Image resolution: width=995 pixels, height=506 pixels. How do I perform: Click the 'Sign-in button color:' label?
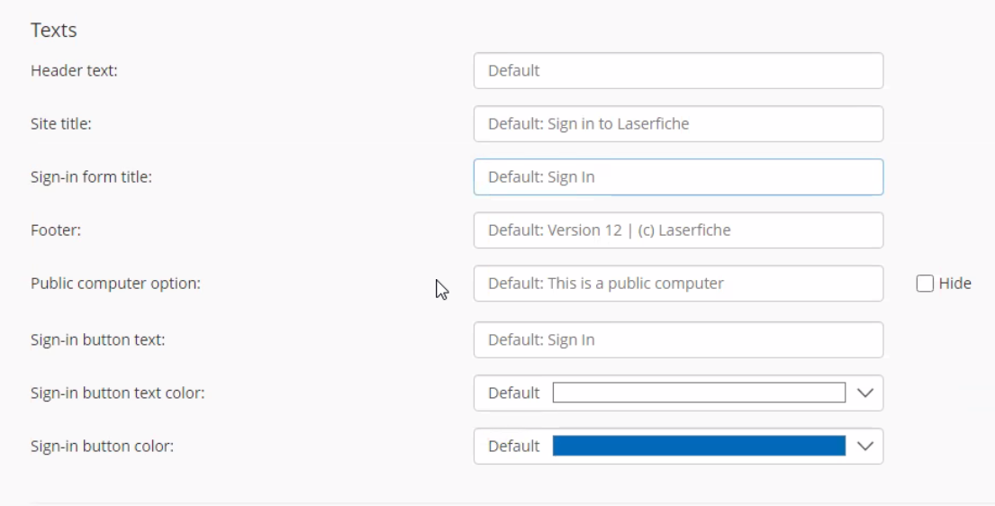point(102,447)
